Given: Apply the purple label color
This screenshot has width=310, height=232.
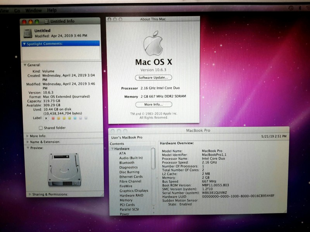Looking at the screenshot, I should [x=81, y=118].
